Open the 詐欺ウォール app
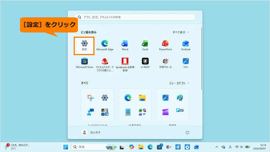 [x=165, y=63]
